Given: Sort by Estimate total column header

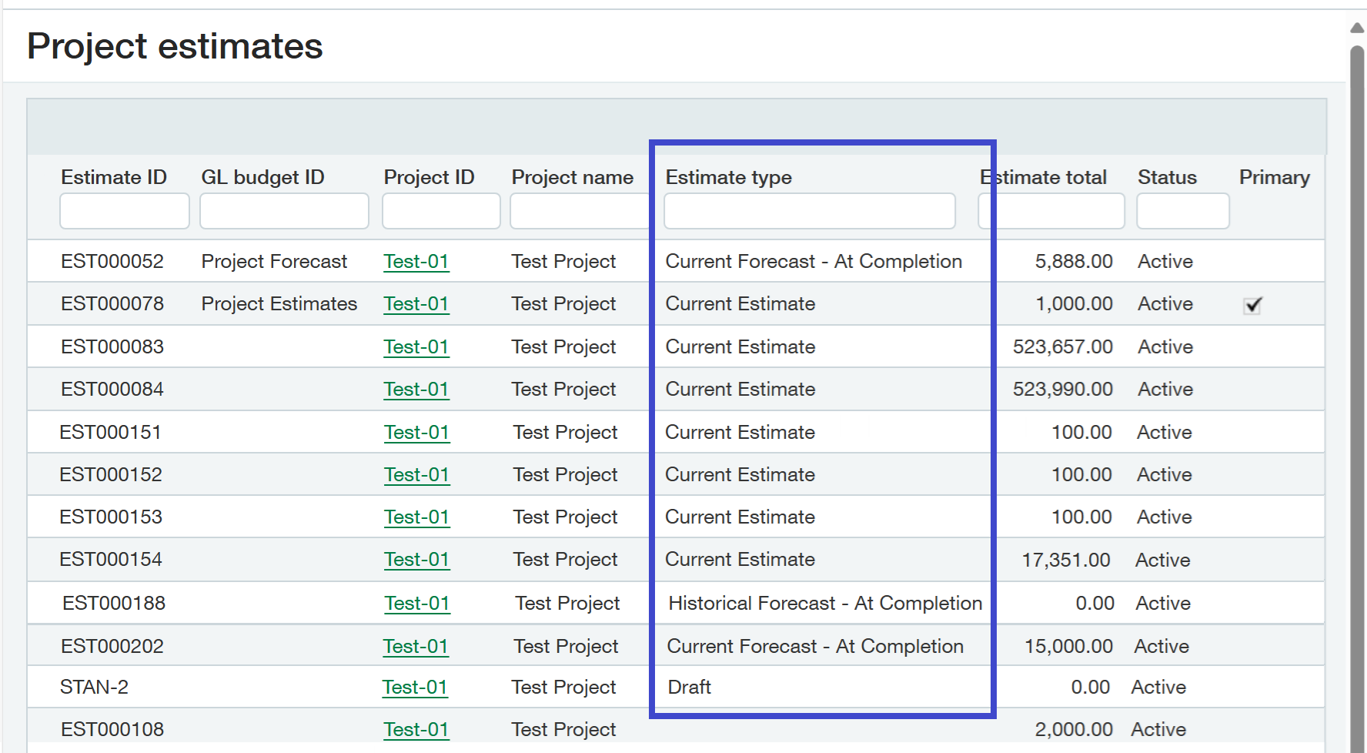Looking at the screenshot, I should click(x=1044, y=177).
